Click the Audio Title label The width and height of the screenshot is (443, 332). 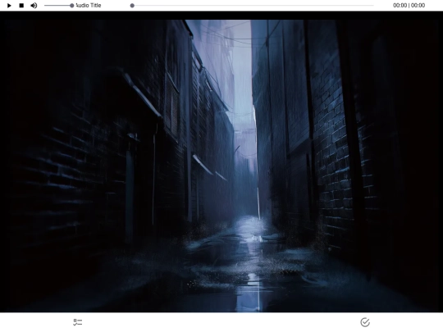tap(88, 6)
